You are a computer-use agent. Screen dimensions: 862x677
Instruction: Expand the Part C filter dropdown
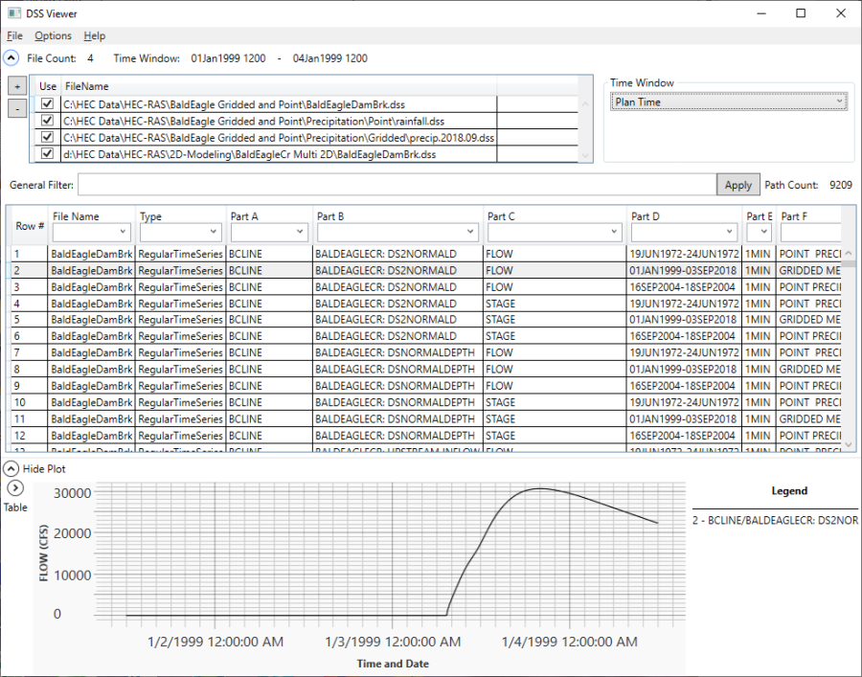click(554, 232)
